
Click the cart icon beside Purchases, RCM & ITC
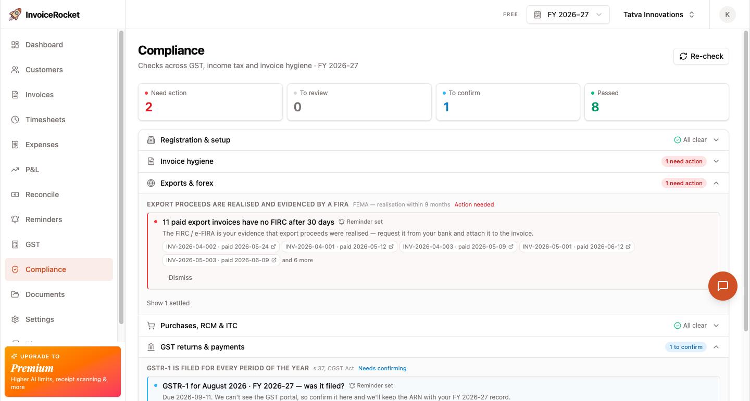[151, 326]
